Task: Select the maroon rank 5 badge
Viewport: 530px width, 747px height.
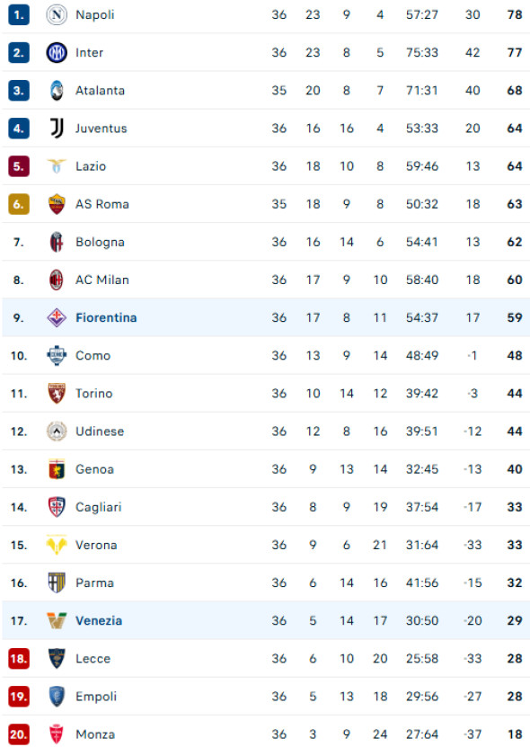Action: [19, 166]
